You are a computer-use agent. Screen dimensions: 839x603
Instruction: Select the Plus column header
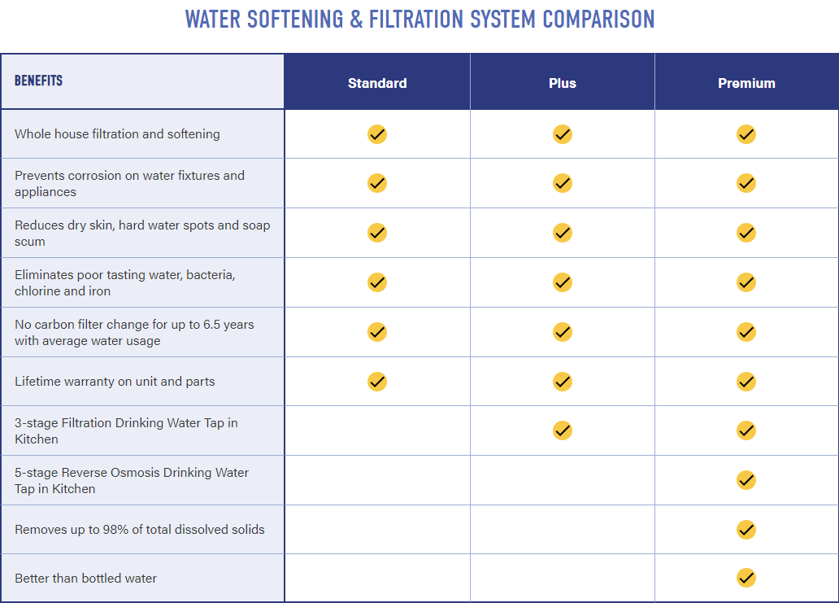click(563, 83)
